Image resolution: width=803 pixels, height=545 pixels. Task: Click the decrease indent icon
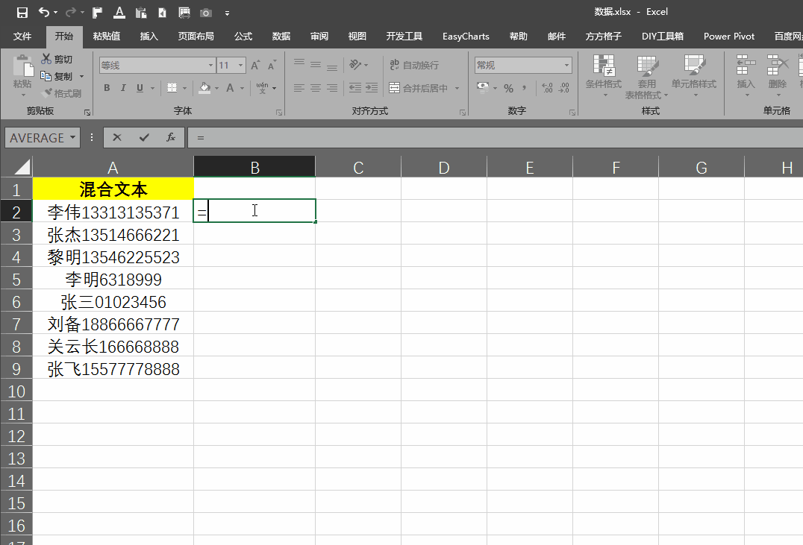point(355,88)
